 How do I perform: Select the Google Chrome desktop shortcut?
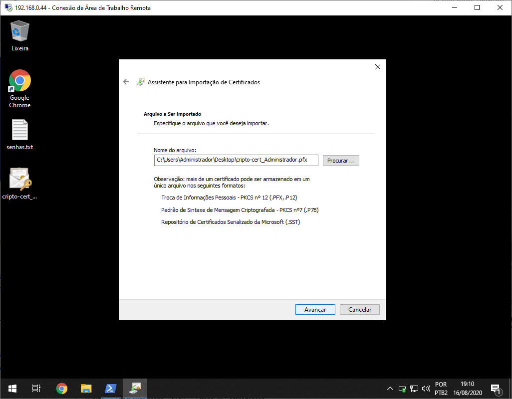click(20, 88)
